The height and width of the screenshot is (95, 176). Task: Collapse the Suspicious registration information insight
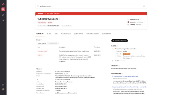112,49
